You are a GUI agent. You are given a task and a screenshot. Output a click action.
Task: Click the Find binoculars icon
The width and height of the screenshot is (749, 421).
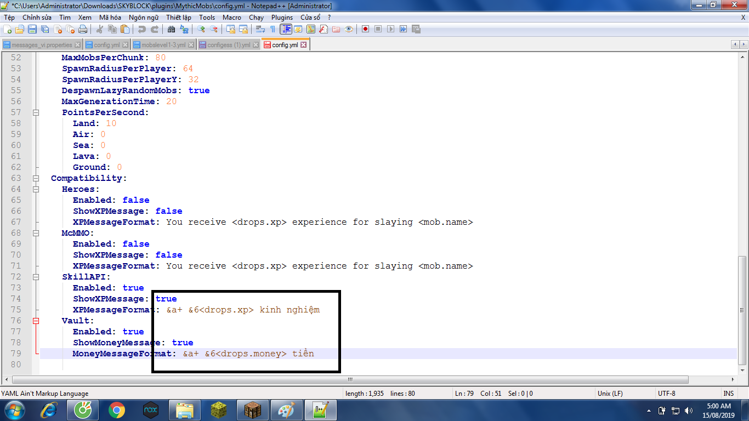[x=172, y=29]
